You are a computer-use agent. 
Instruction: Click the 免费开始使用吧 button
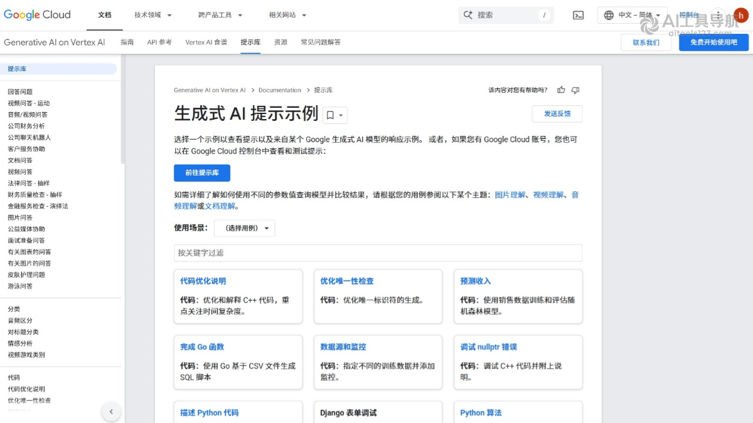pyautogui.click(x=713, y=43)
